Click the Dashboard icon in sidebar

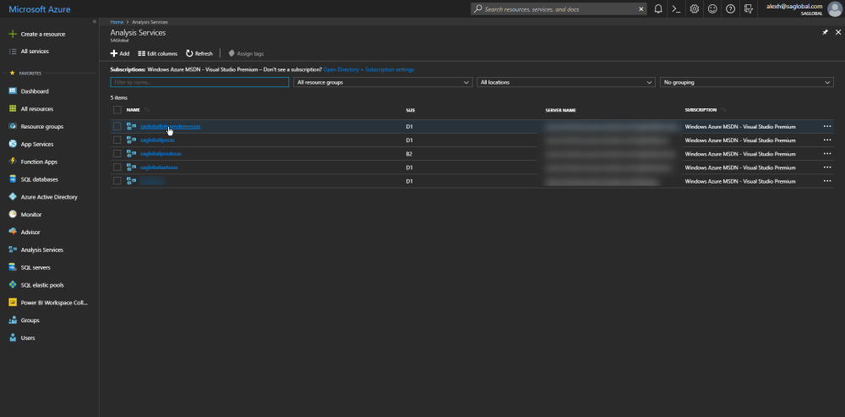13,91
